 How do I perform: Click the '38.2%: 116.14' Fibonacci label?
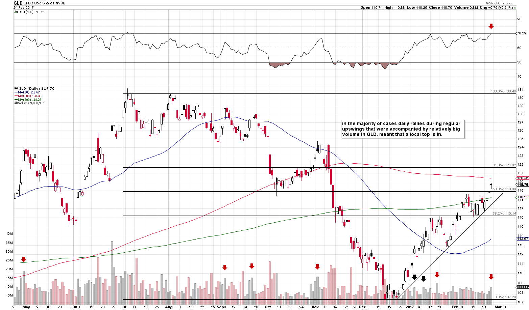tap(504, 214)
